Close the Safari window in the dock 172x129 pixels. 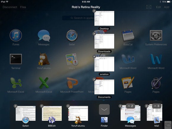coord(15,106)
